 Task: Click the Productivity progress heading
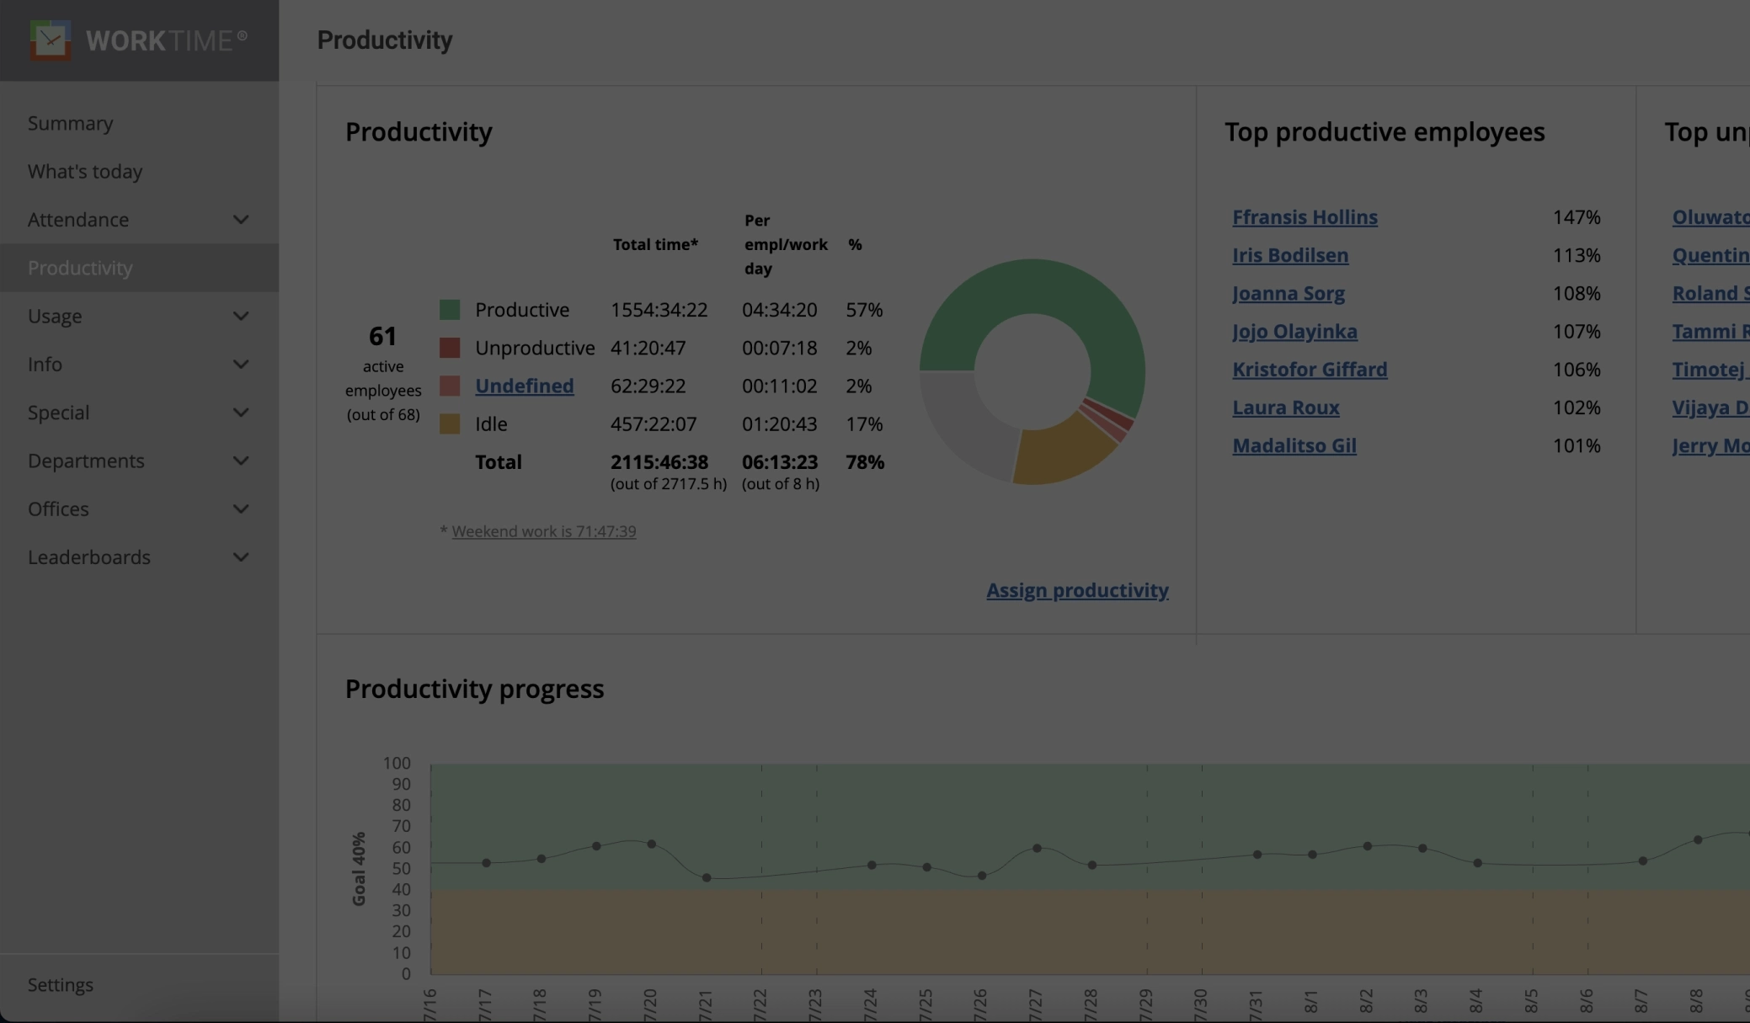(x=474, y=689)
